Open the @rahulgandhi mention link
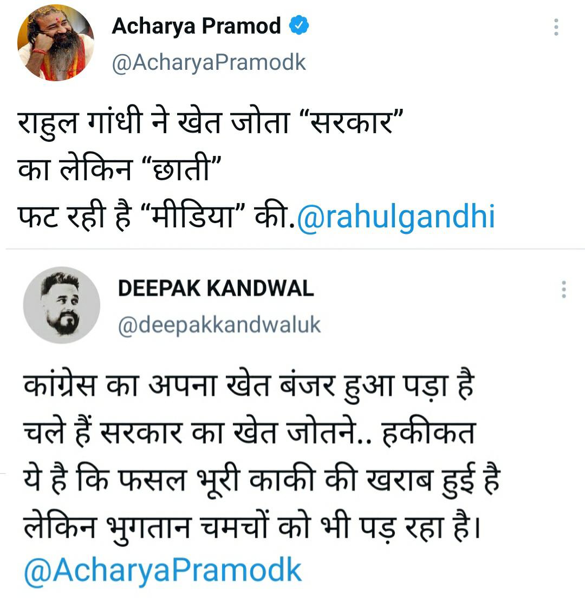Image resolution: width=585 pixels, height=602 pixels. coord(396,217)
